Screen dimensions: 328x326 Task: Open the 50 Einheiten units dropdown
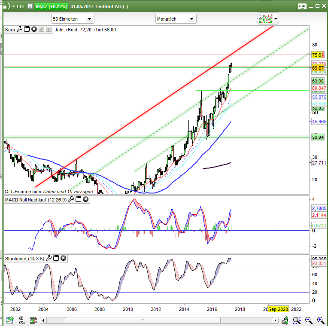pos(73,19)
